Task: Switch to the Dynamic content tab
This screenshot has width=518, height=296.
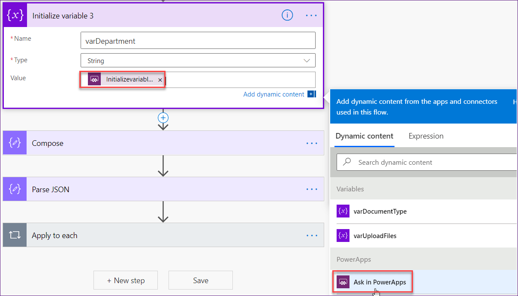Action: point(364,136)
